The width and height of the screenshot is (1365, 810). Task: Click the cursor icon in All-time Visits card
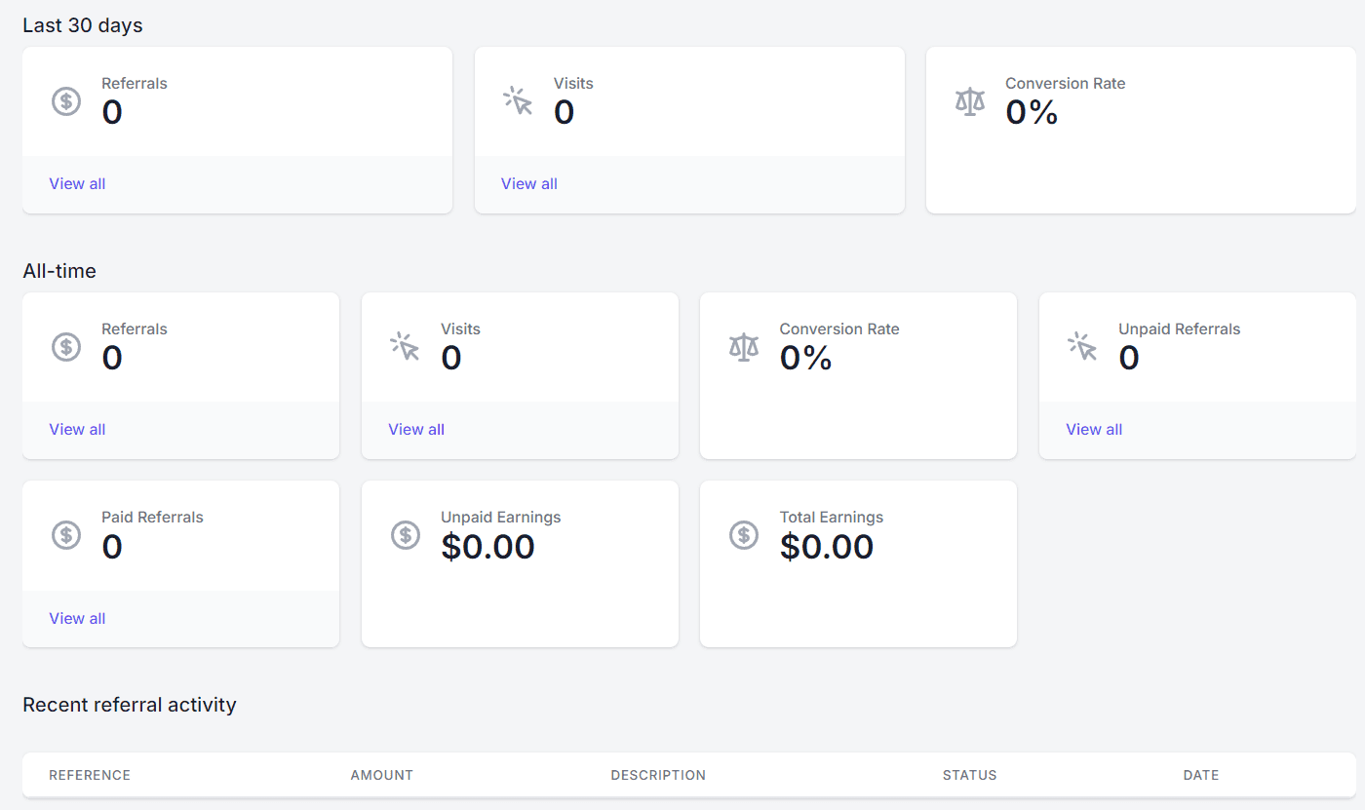pyautogui.click(x=405, y=347)
